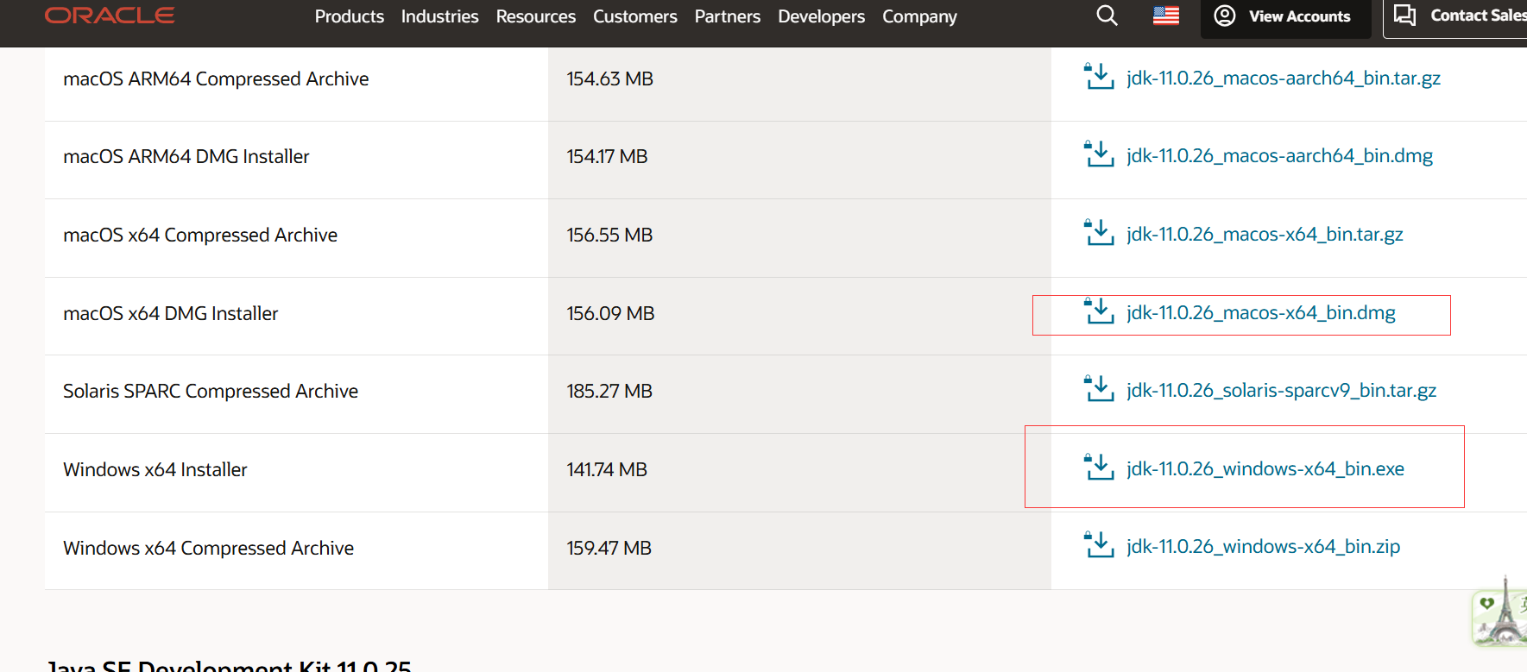
Task: Download jdk-11.0.26_solaris-sparcv9_bin.tar.gz link
Action: pos(1281,390)
